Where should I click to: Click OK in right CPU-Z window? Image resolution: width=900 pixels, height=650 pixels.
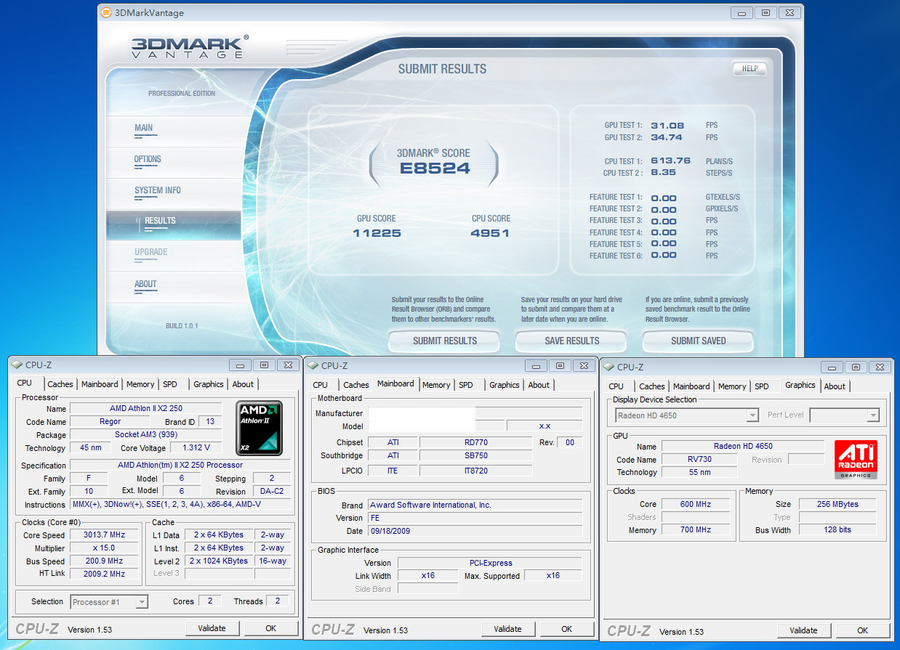[862, 630]
